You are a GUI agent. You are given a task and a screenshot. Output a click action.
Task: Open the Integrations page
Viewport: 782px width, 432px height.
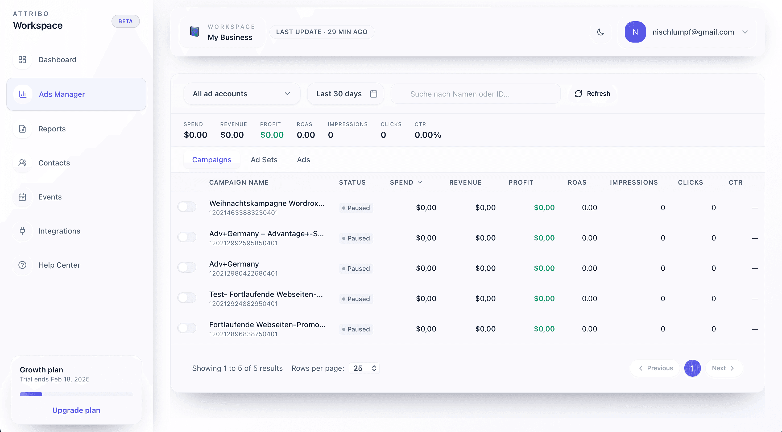point(60,231)
